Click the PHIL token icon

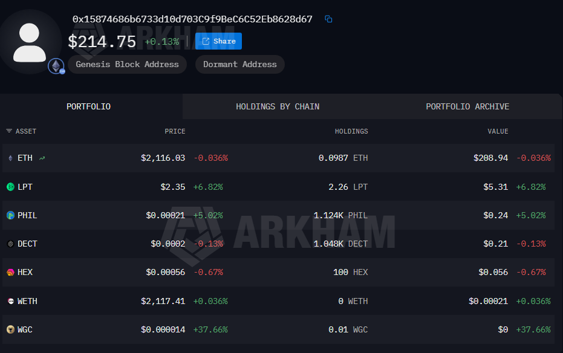tap(10, 215)
